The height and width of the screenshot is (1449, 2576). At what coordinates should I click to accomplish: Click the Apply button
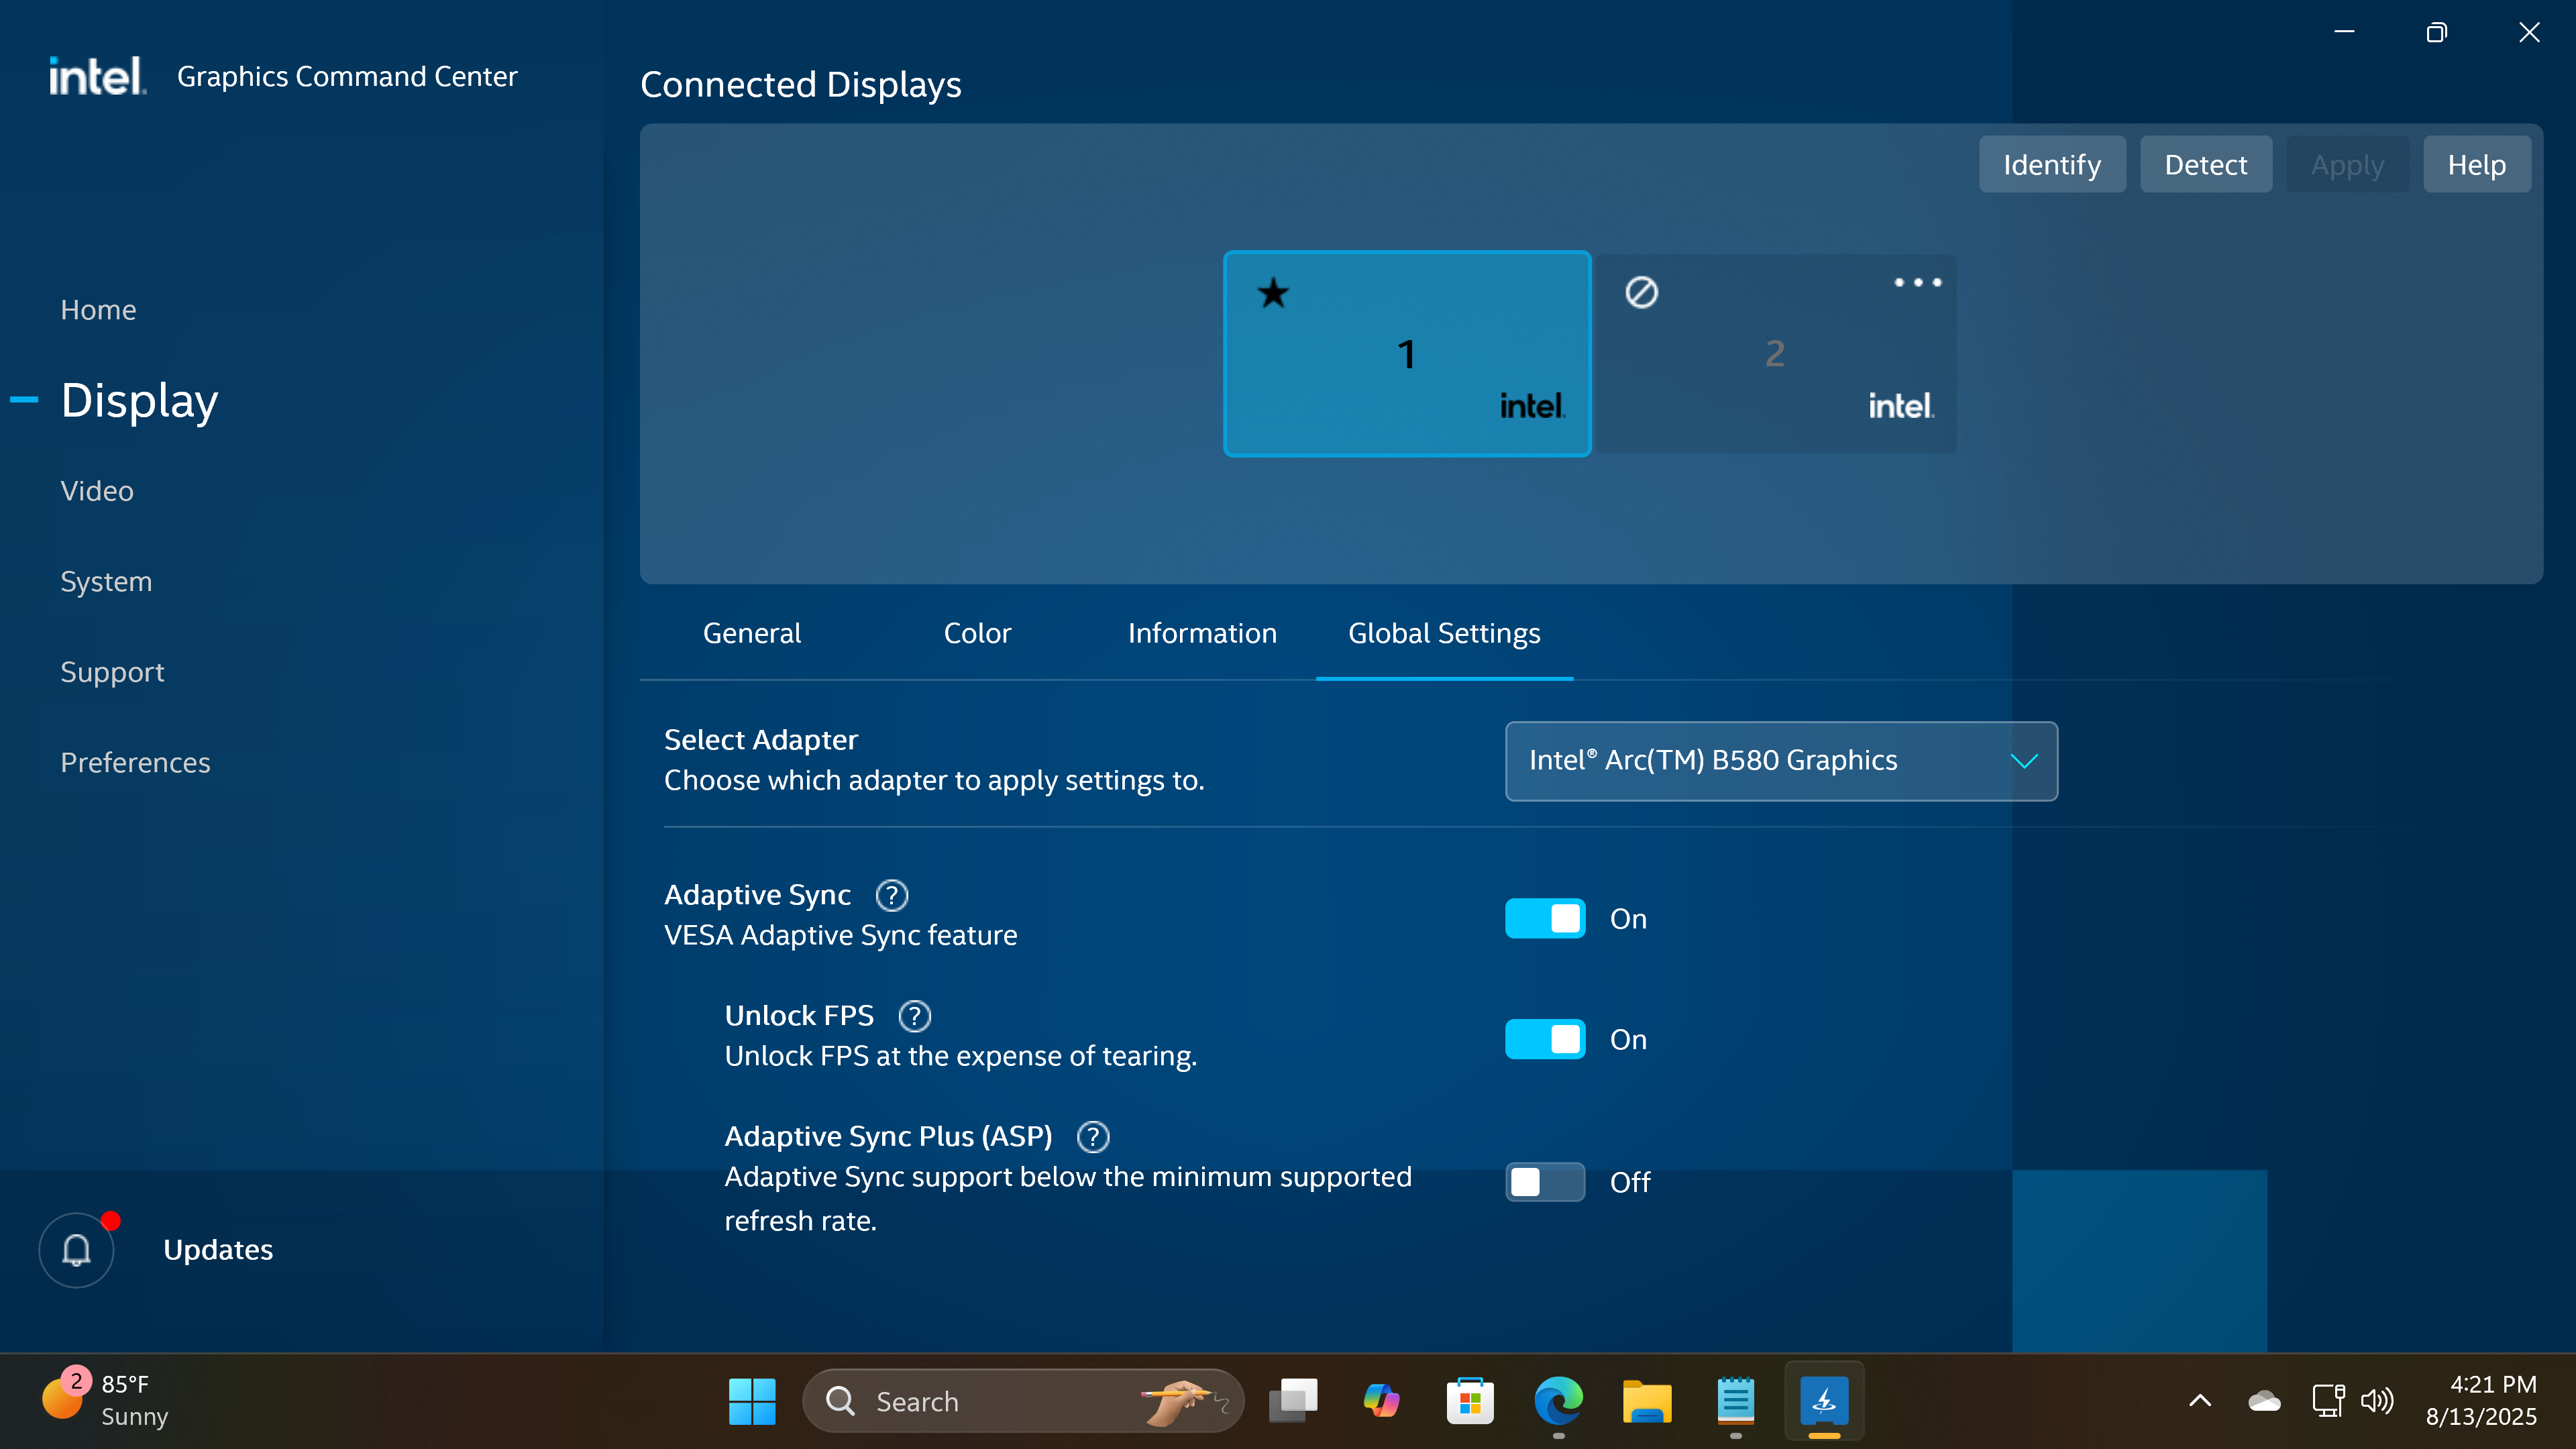(x=2347, y=164)
